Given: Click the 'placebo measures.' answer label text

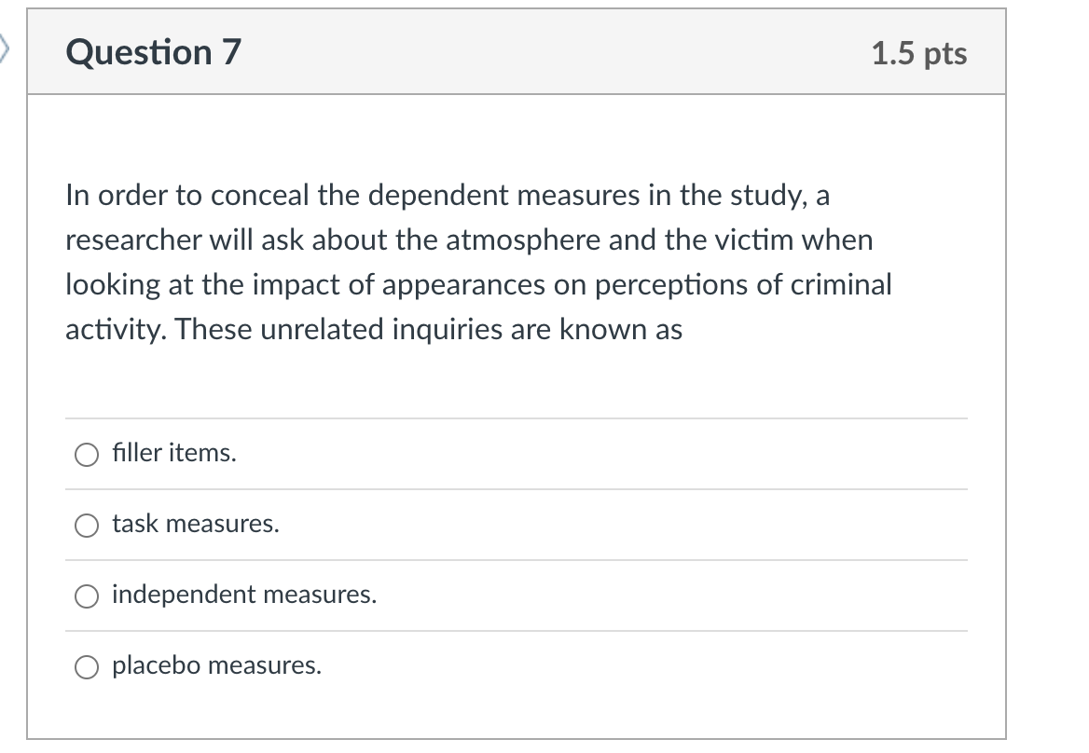Looking at the screenshot, I should [216, 665].
